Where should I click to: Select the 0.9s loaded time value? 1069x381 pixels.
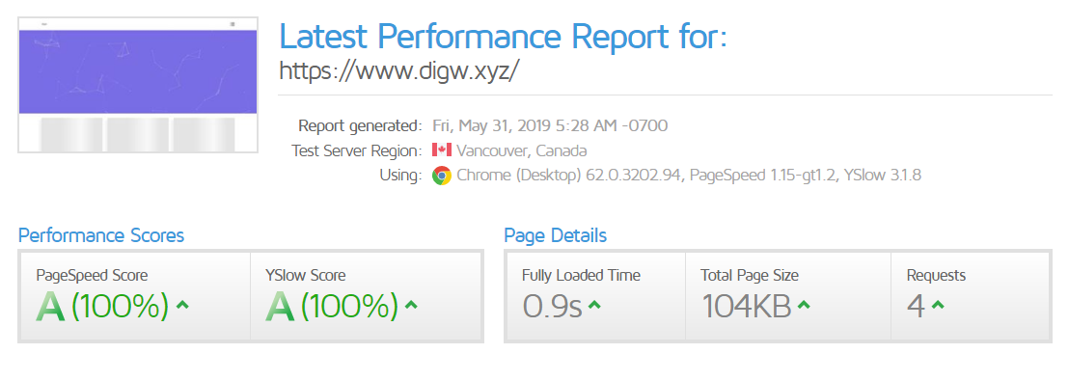click(x=552, y=306)
